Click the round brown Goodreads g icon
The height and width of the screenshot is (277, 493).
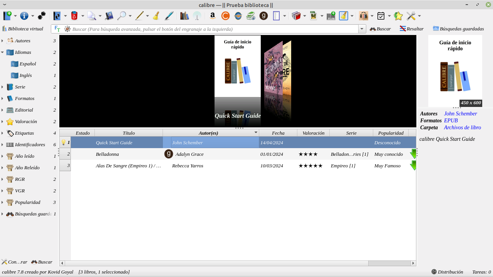point(264,16)
